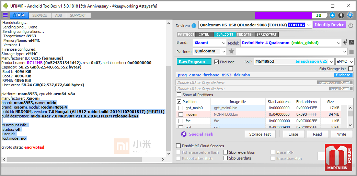Screen dimensions: 357x176
Task: Open the hamburger main menu
Action: tap(5, 15)
